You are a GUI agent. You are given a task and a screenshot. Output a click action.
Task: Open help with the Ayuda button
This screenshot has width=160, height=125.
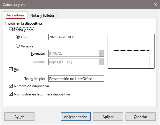point(19,117)
